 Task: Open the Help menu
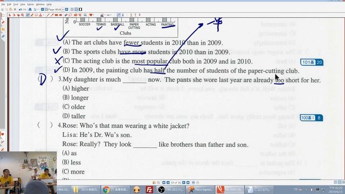pyautogui.click(x=49, y=4)
